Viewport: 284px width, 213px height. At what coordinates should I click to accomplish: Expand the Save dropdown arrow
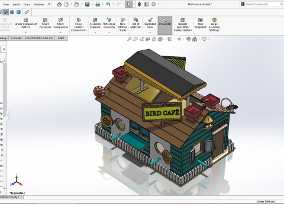click(92, 4)
